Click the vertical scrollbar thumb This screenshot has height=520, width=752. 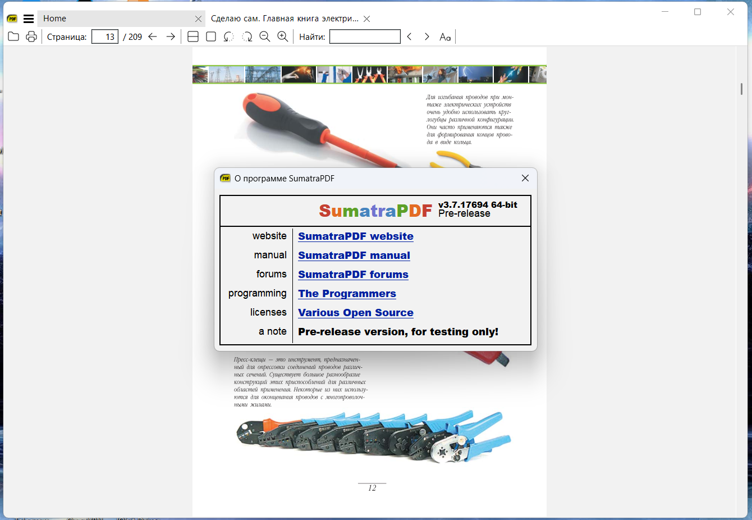[x=742, y=89]
